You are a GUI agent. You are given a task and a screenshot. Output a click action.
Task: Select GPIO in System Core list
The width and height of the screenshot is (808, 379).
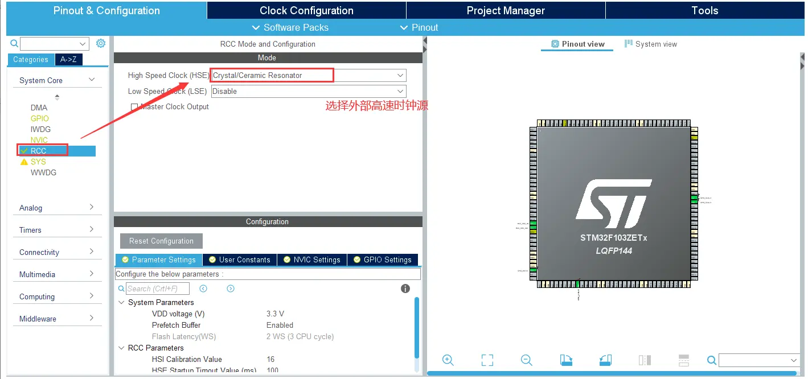click(x=40, y=118)
